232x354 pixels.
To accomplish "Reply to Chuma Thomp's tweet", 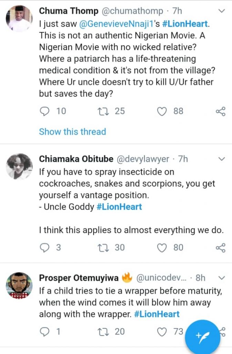I will coord(46,111).
